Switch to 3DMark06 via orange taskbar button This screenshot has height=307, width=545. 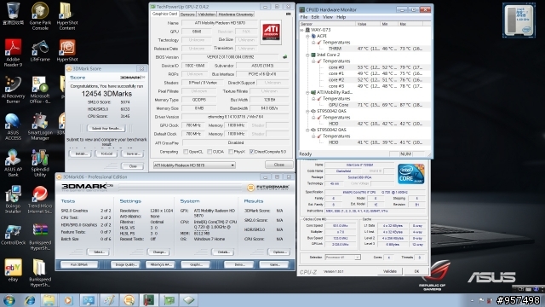[x=129, y=300]
